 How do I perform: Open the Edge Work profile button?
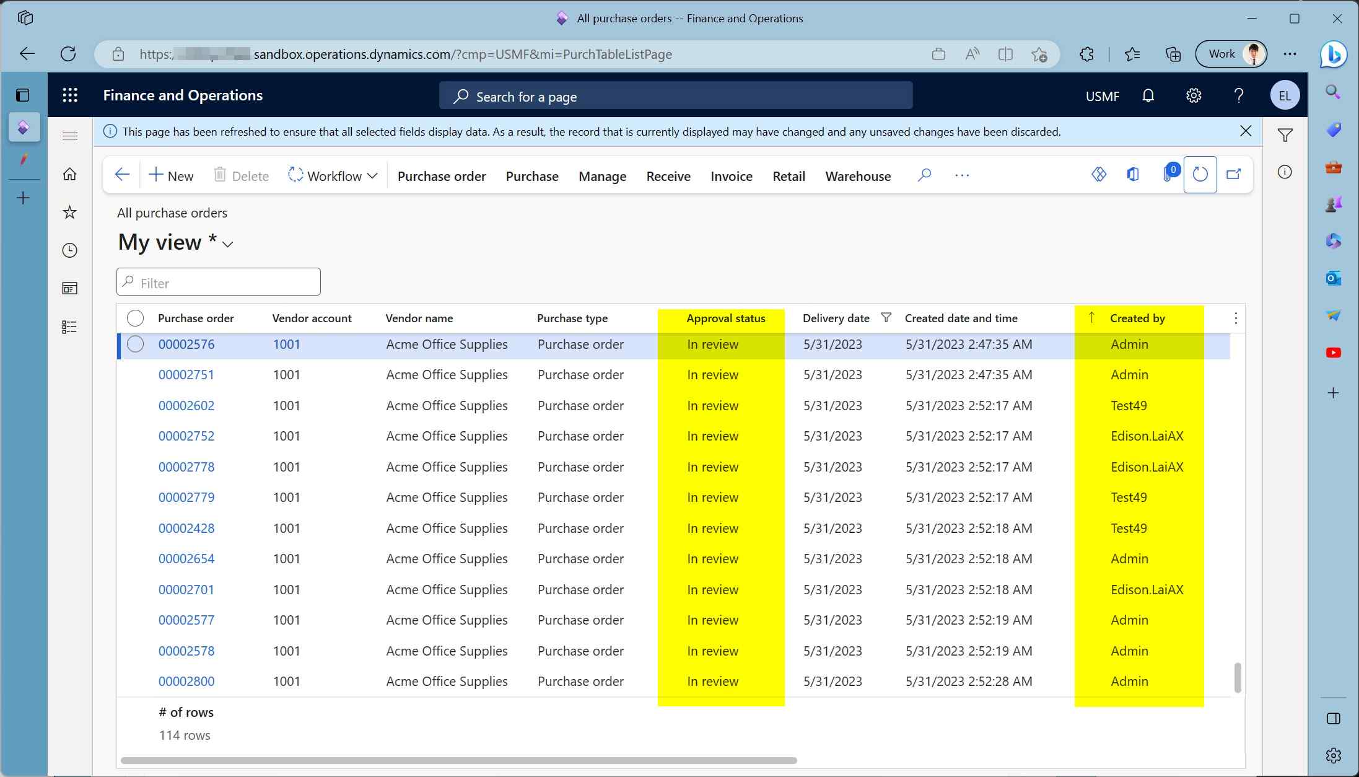[1231, 55]
